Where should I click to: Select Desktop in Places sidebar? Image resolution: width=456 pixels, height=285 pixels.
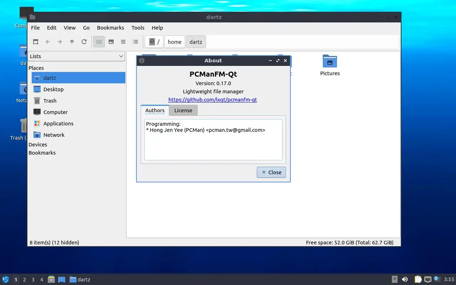78,89
